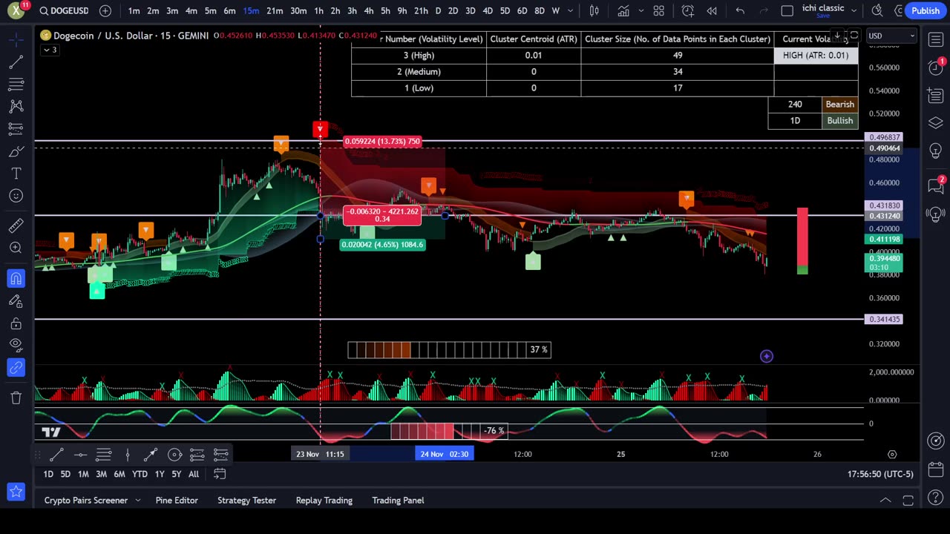Image resolution: width=950 pixels, height=534 pixels.
Task: Create a new alert with the alarm clock icon
Action: tap(688, 10)
